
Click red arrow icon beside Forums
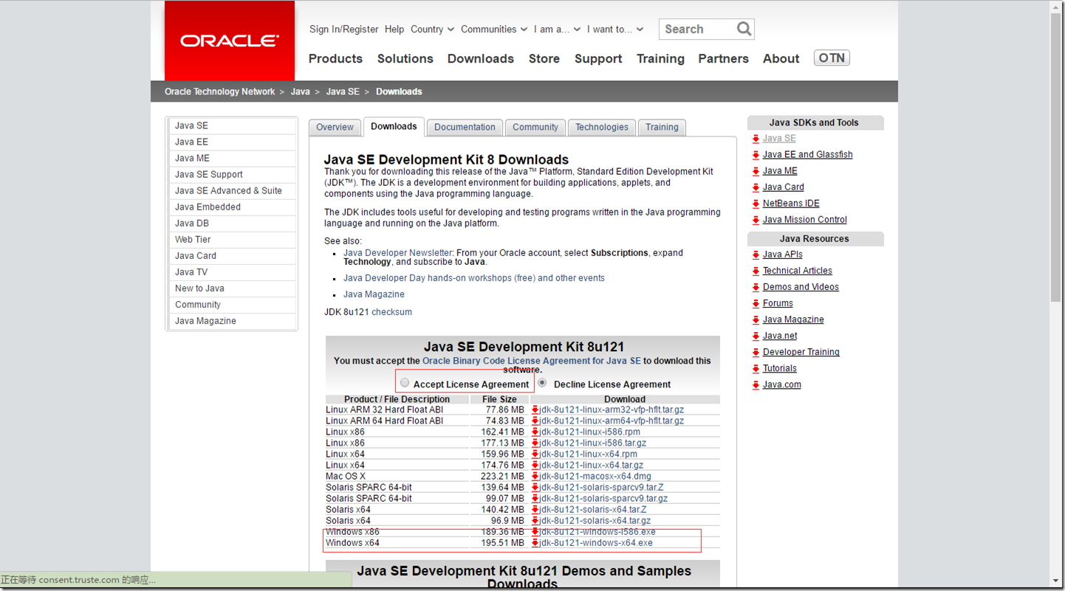click(x=756, y=303)
